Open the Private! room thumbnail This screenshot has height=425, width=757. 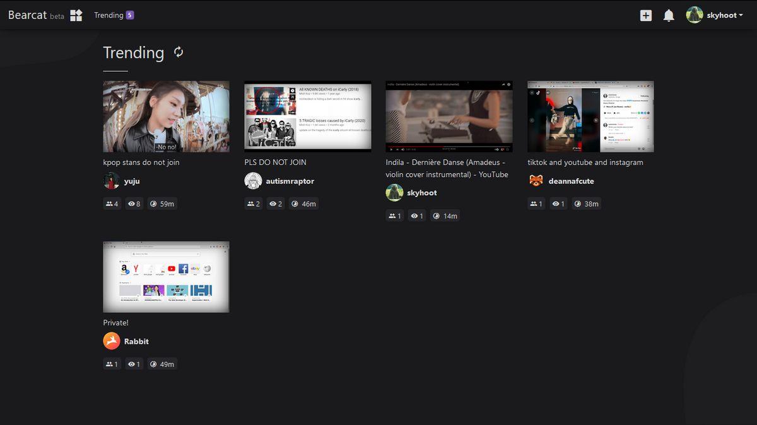click(167, 277)
